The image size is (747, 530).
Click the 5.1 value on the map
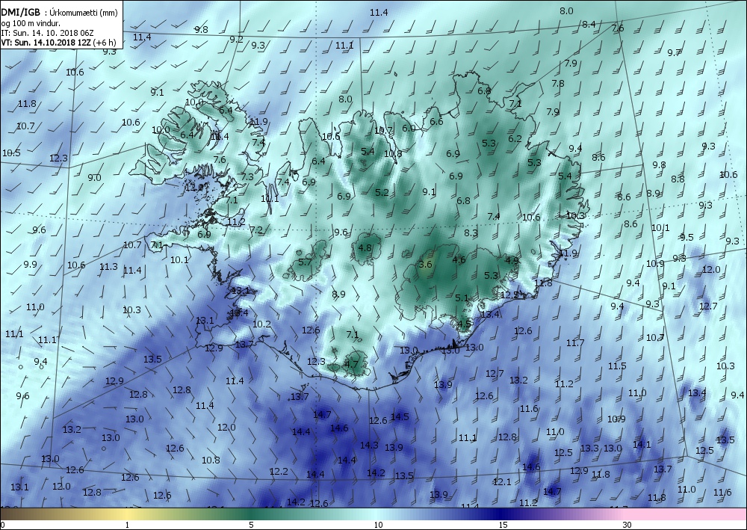click(x=462, y=298)
